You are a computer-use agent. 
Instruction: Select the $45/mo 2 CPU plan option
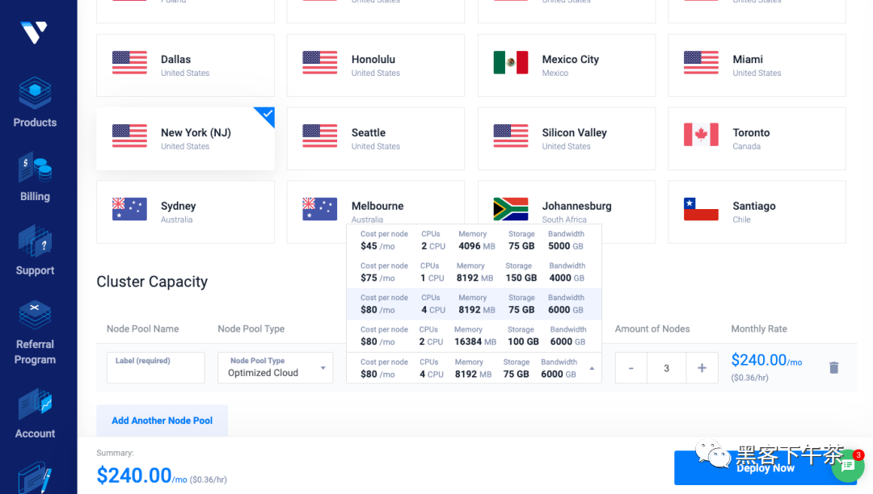tap(474, 241)
